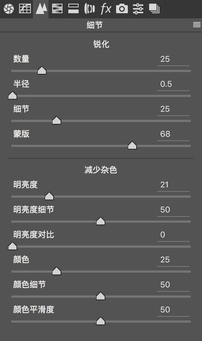Open the HSL adjustments panel icon
Image resolution: width=202 pixels, height=341 pixels.
pyautogui.click(x=57, y=9)
